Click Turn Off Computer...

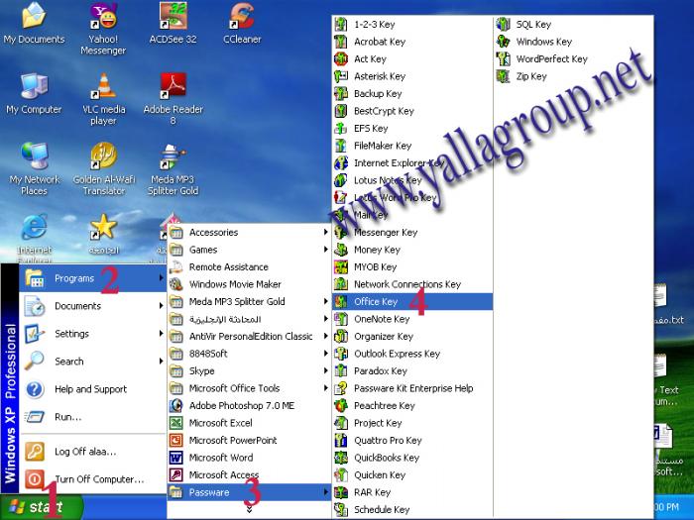click(x=92, y=479)
